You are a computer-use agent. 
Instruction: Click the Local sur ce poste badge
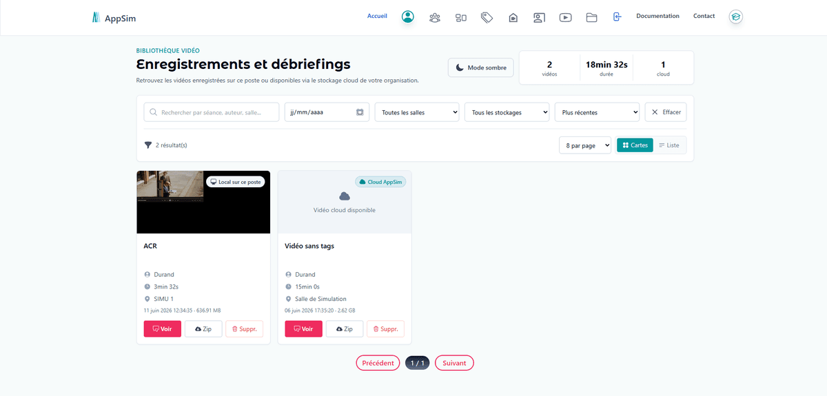[x=236, y=182]
